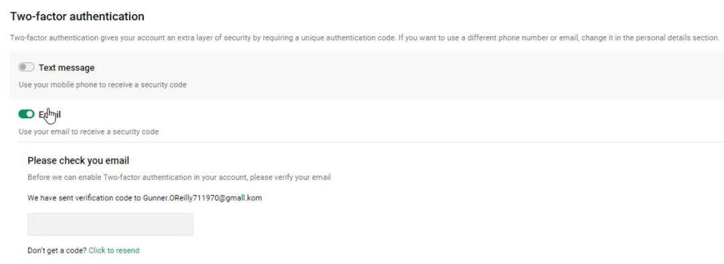Click the 'We have sent verification code' text
Image resolution: width=724 pixels, height=264 pixels.
(84, 198)
